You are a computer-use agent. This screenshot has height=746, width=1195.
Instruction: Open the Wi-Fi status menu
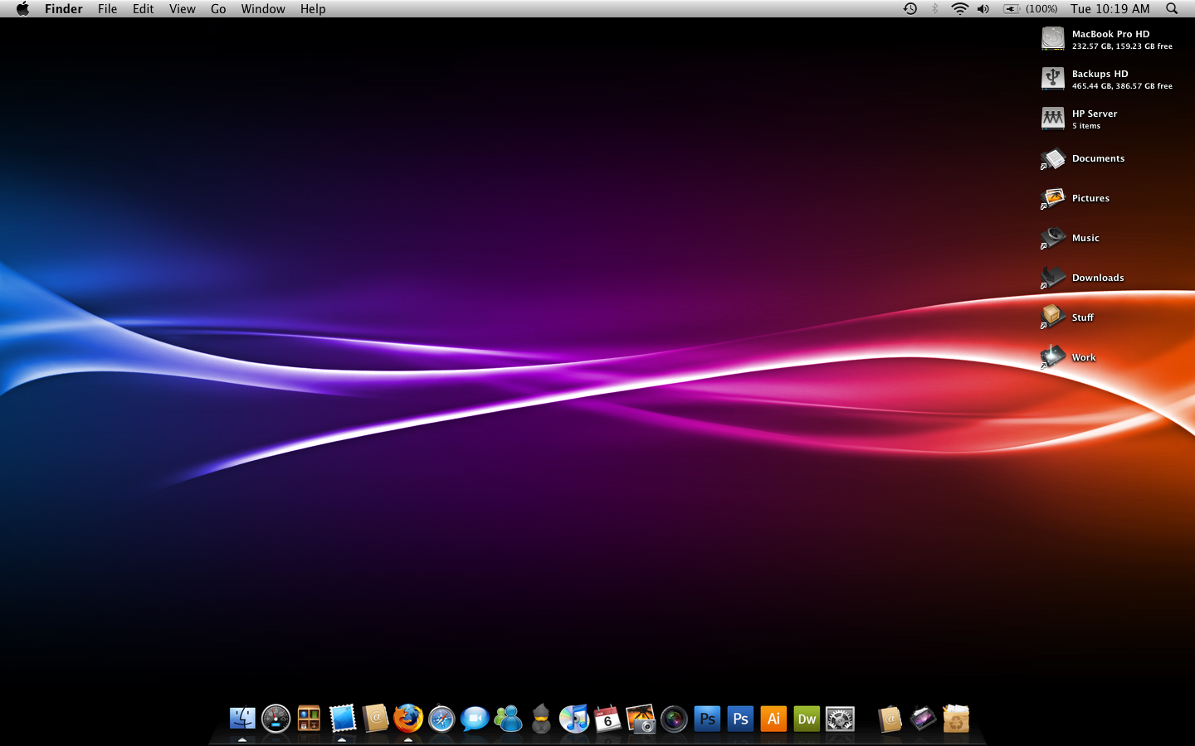tap(959, 9)
